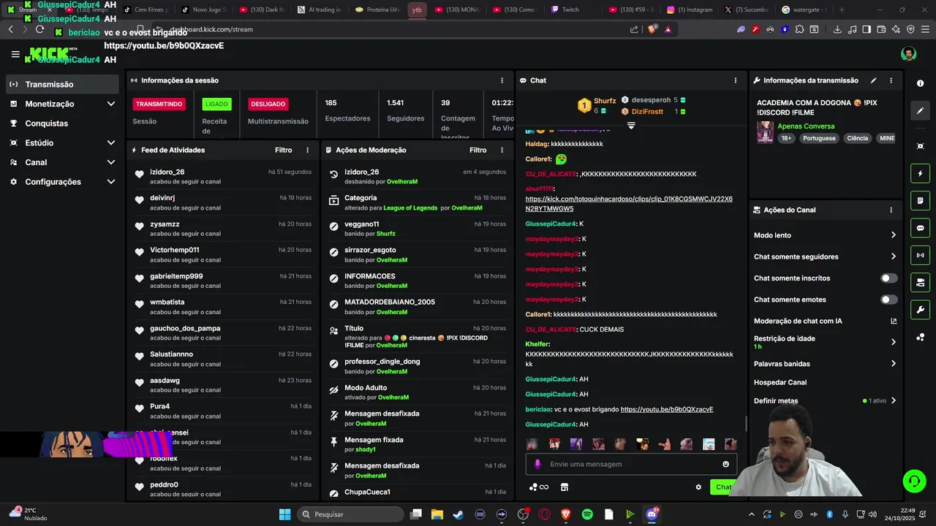Click the focus frame icon in the right sidebar
The width and height of the screenshot is (936, 526).
(x=920, y=146)
